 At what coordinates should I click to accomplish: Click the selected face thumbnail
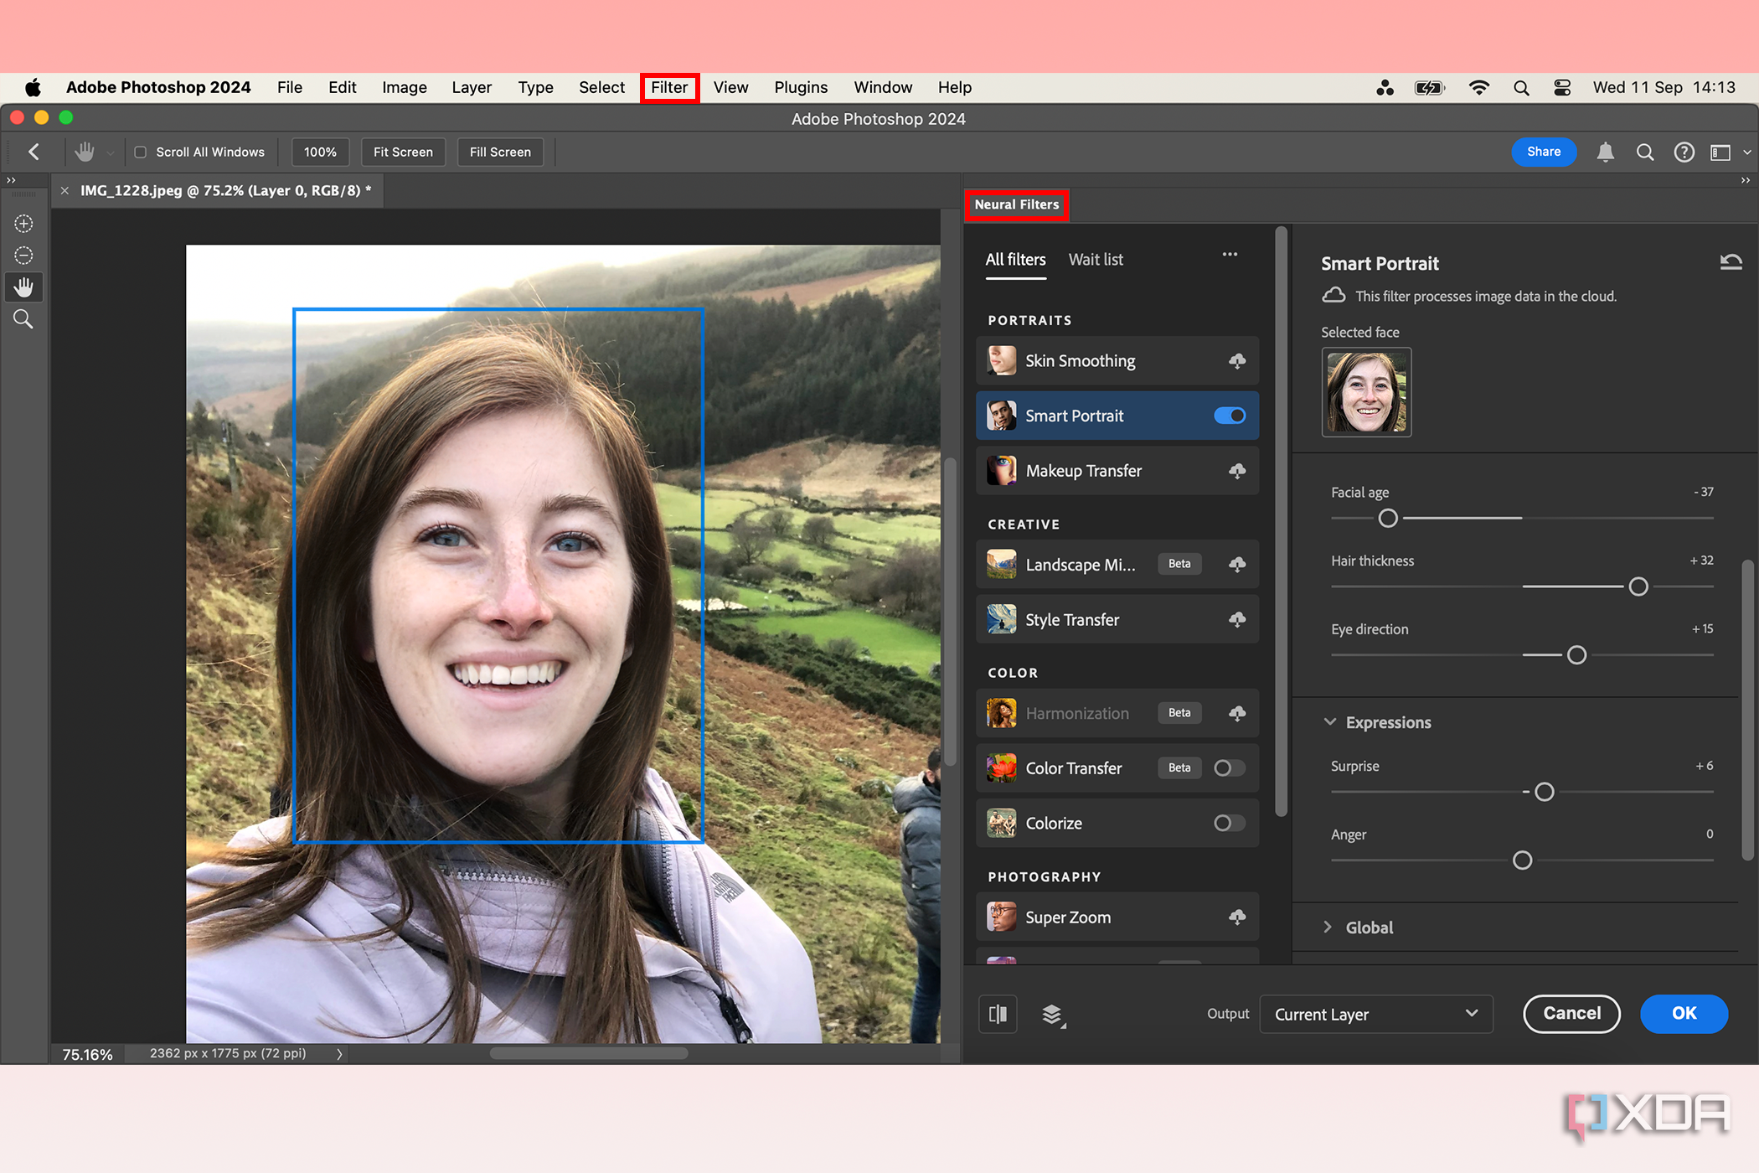(1366, 392)
